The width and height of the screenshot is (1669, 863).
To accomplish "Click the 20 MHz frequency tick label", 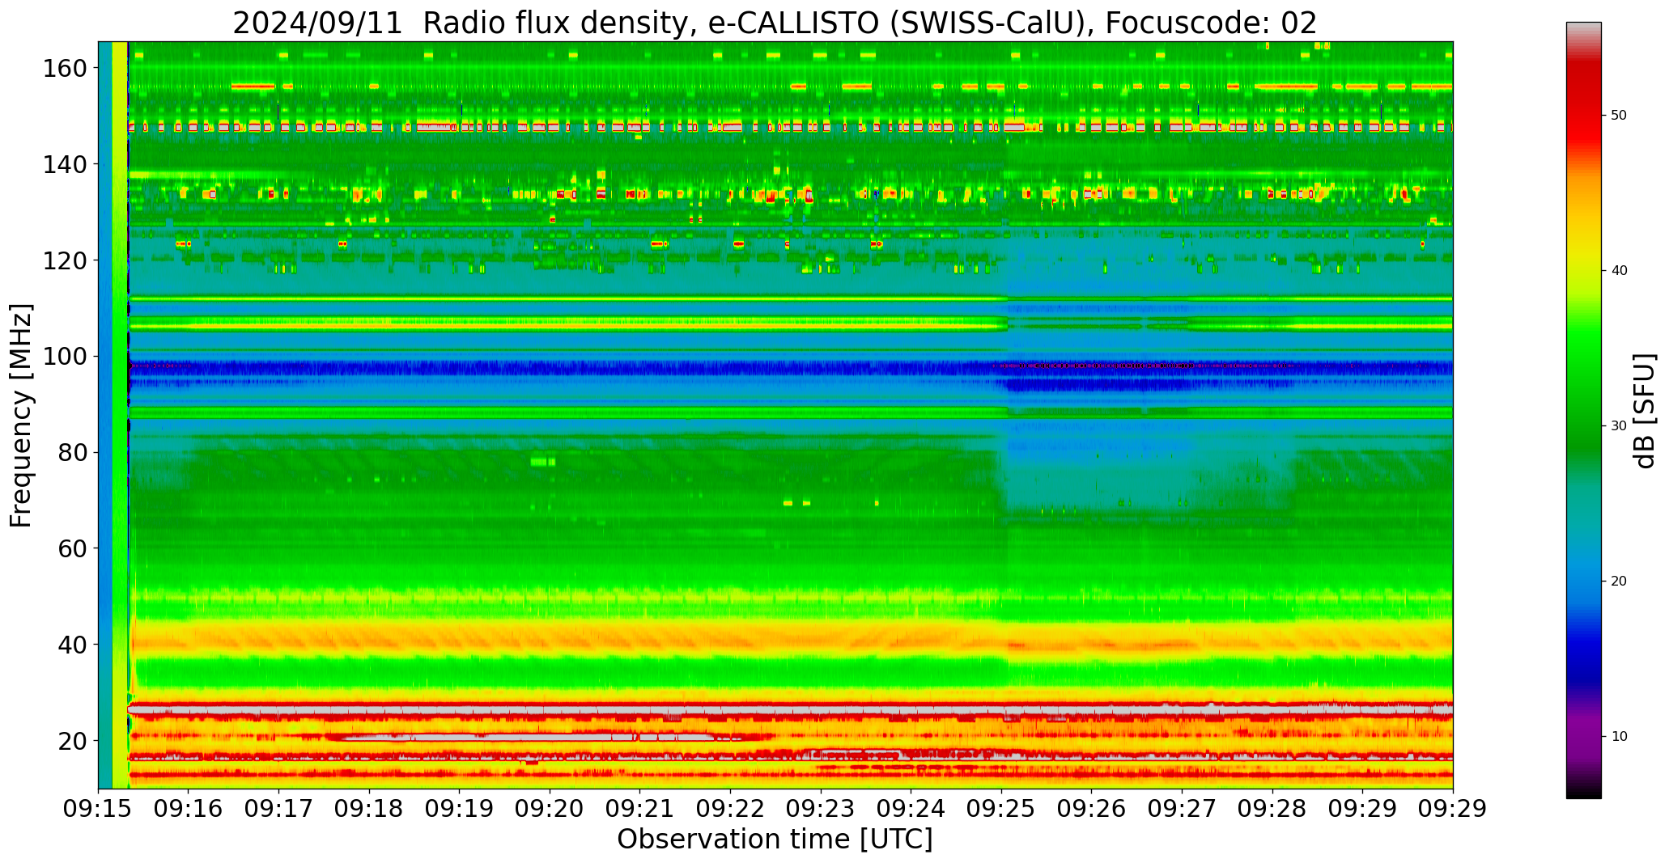I will 73,741.
